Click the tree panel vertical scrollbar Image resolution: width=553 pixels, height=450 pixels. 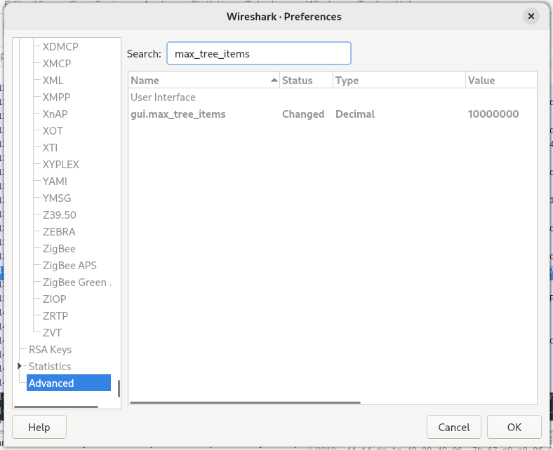pyautogui.click(x=119, y=388)
